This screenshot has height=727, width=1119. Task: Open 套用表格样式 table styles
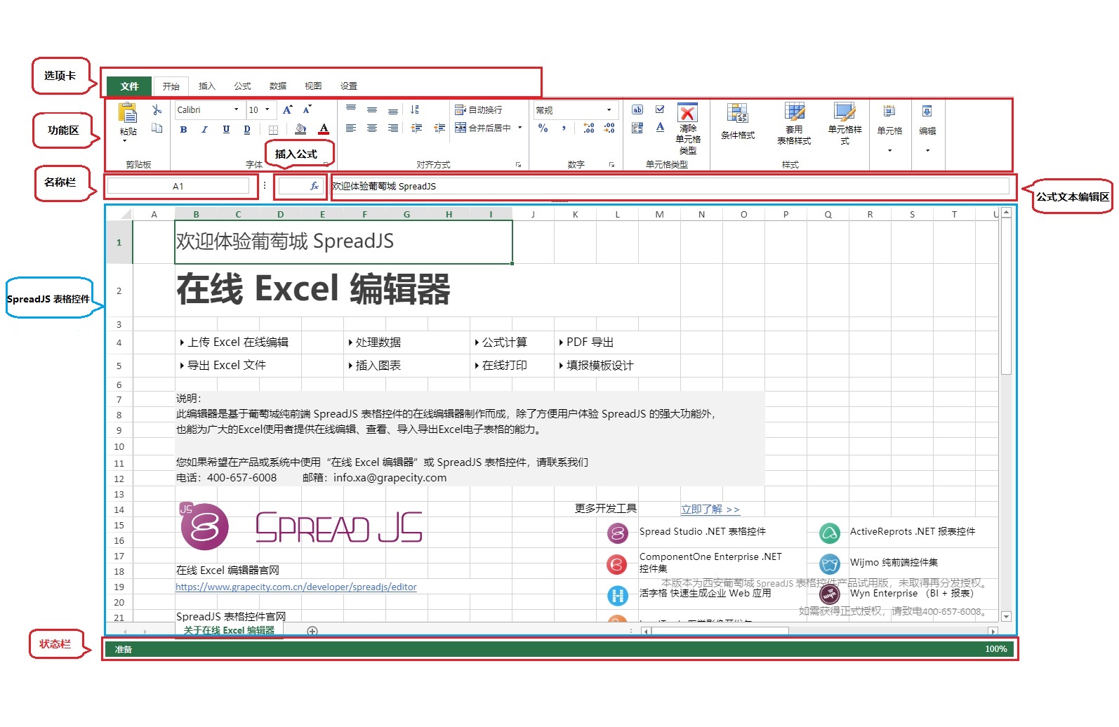[794, 124]
